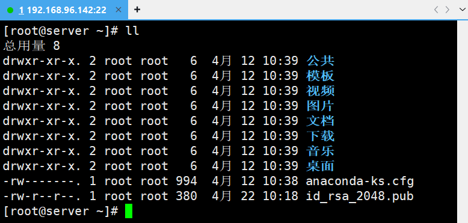
Task: Click the green cursor at the prompt
Action: pos(129,211)
